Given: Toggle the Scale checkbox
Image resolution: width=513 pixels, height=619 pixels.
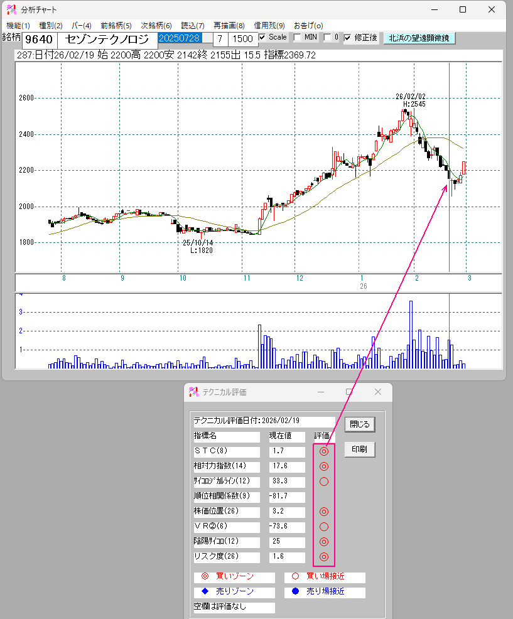Looking at the screenshot, I should coord(262,38).
